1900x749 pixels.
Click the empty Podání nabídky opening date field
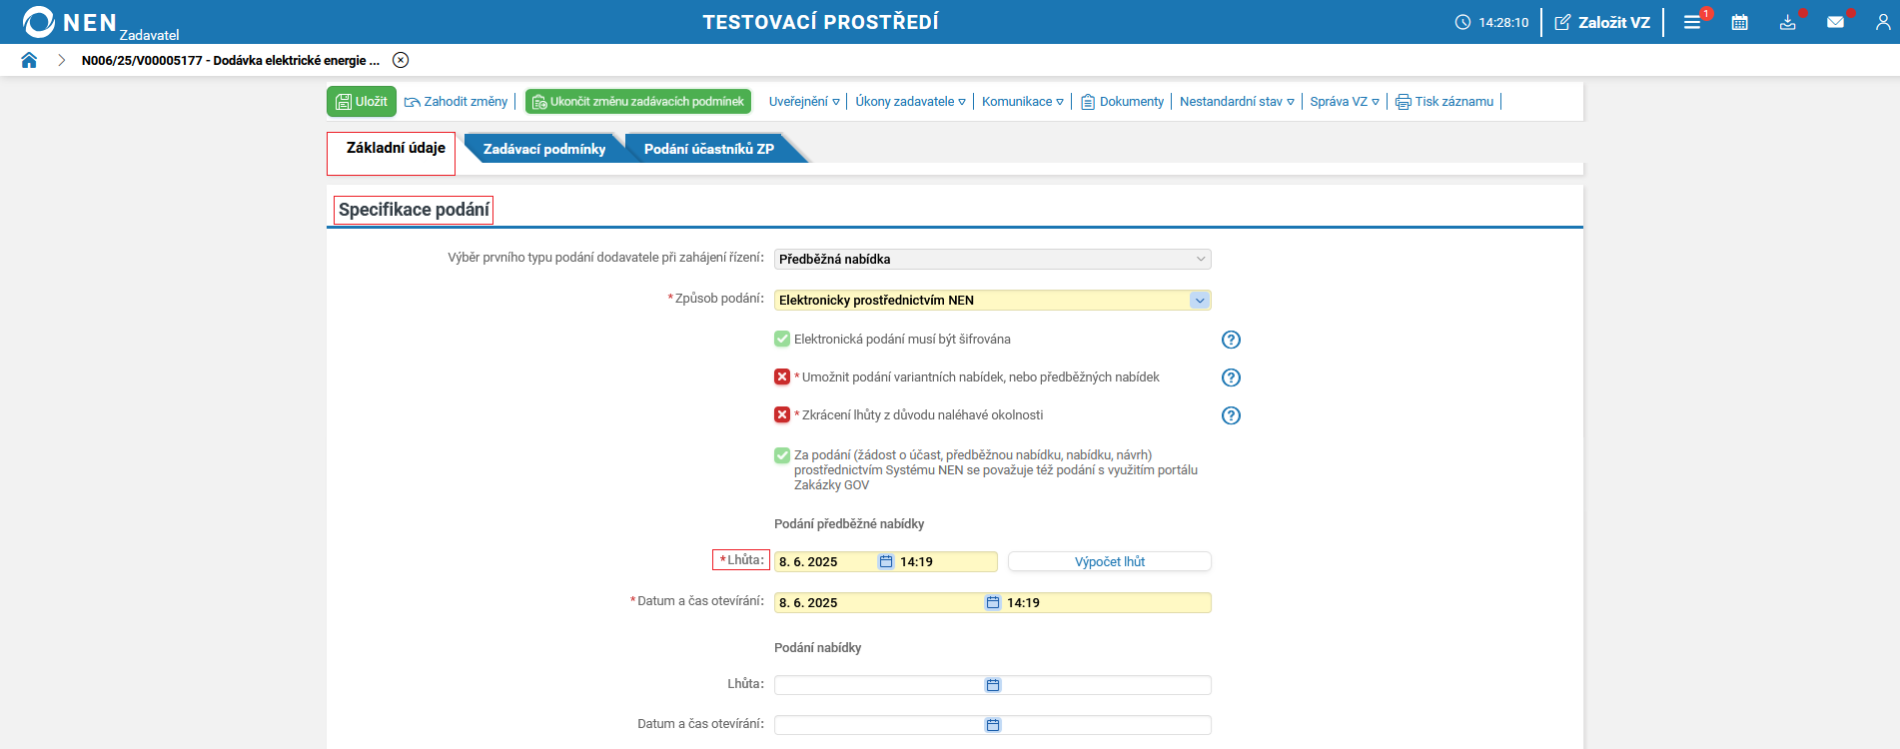[x=879, y=725]
